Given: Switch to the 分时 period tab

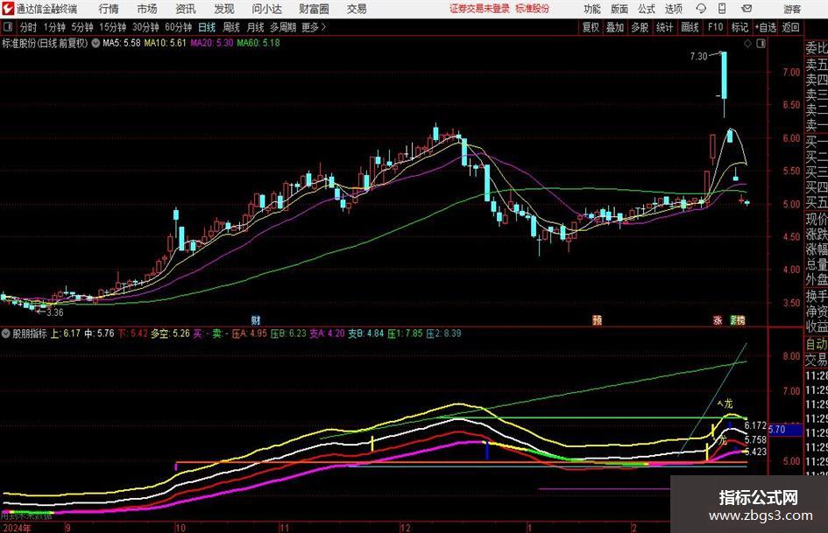Looking at the screenshot, I should tap(29, 27).
